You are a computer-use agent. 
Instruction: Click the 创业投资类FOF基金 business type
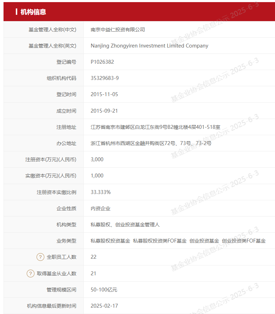coord(244,241)
